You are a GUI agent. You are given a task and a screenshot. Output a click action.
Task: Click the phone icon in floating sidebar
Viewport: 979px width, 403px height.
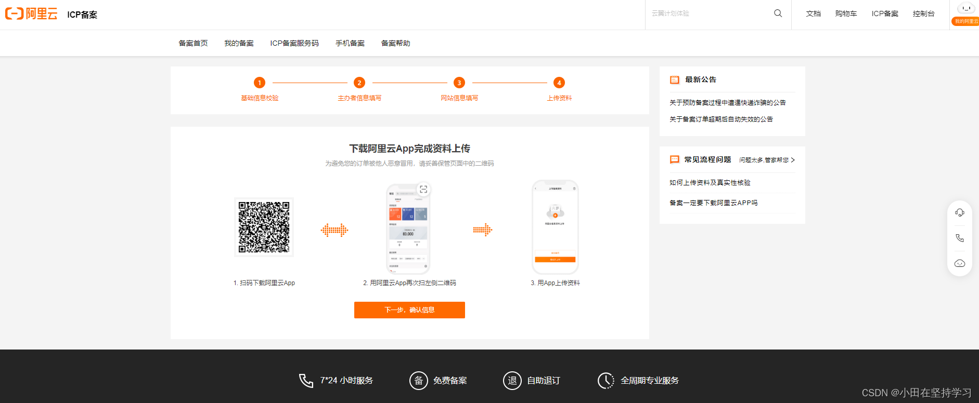point(960,238)
